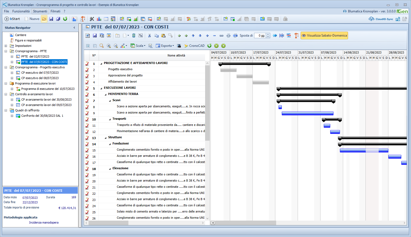Move activity left with green left arrow
The image size is (411, 237).
tap(179, 36)
